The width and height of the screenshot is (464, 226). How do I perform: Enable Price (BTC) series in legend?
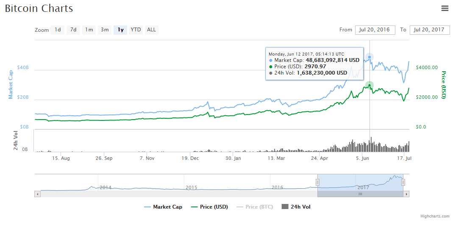(255, 207)
